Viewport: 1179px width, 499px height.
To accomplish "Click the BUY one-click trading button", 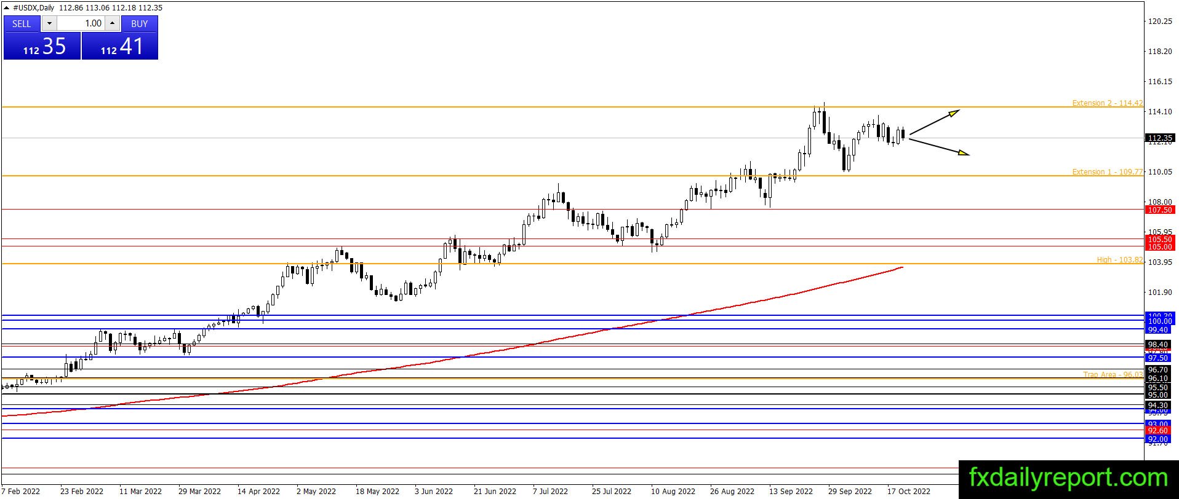I will [140, 23].
